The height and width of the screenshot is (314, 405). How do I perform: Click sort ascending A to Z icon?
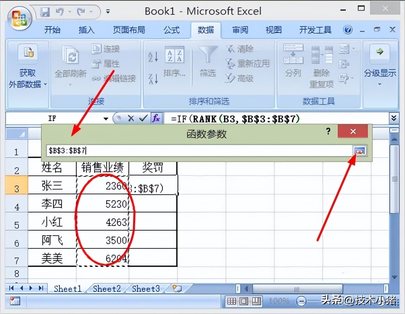pyautogui.click(x=153, y=56)
